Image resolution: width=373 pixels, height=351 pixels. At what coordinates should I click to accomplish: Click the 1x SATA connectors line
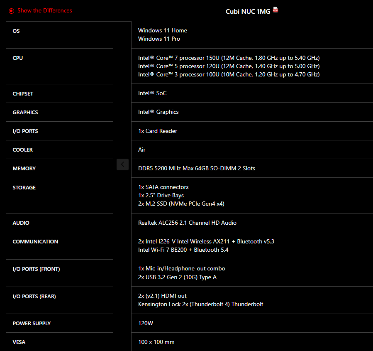tap(163, 187)
